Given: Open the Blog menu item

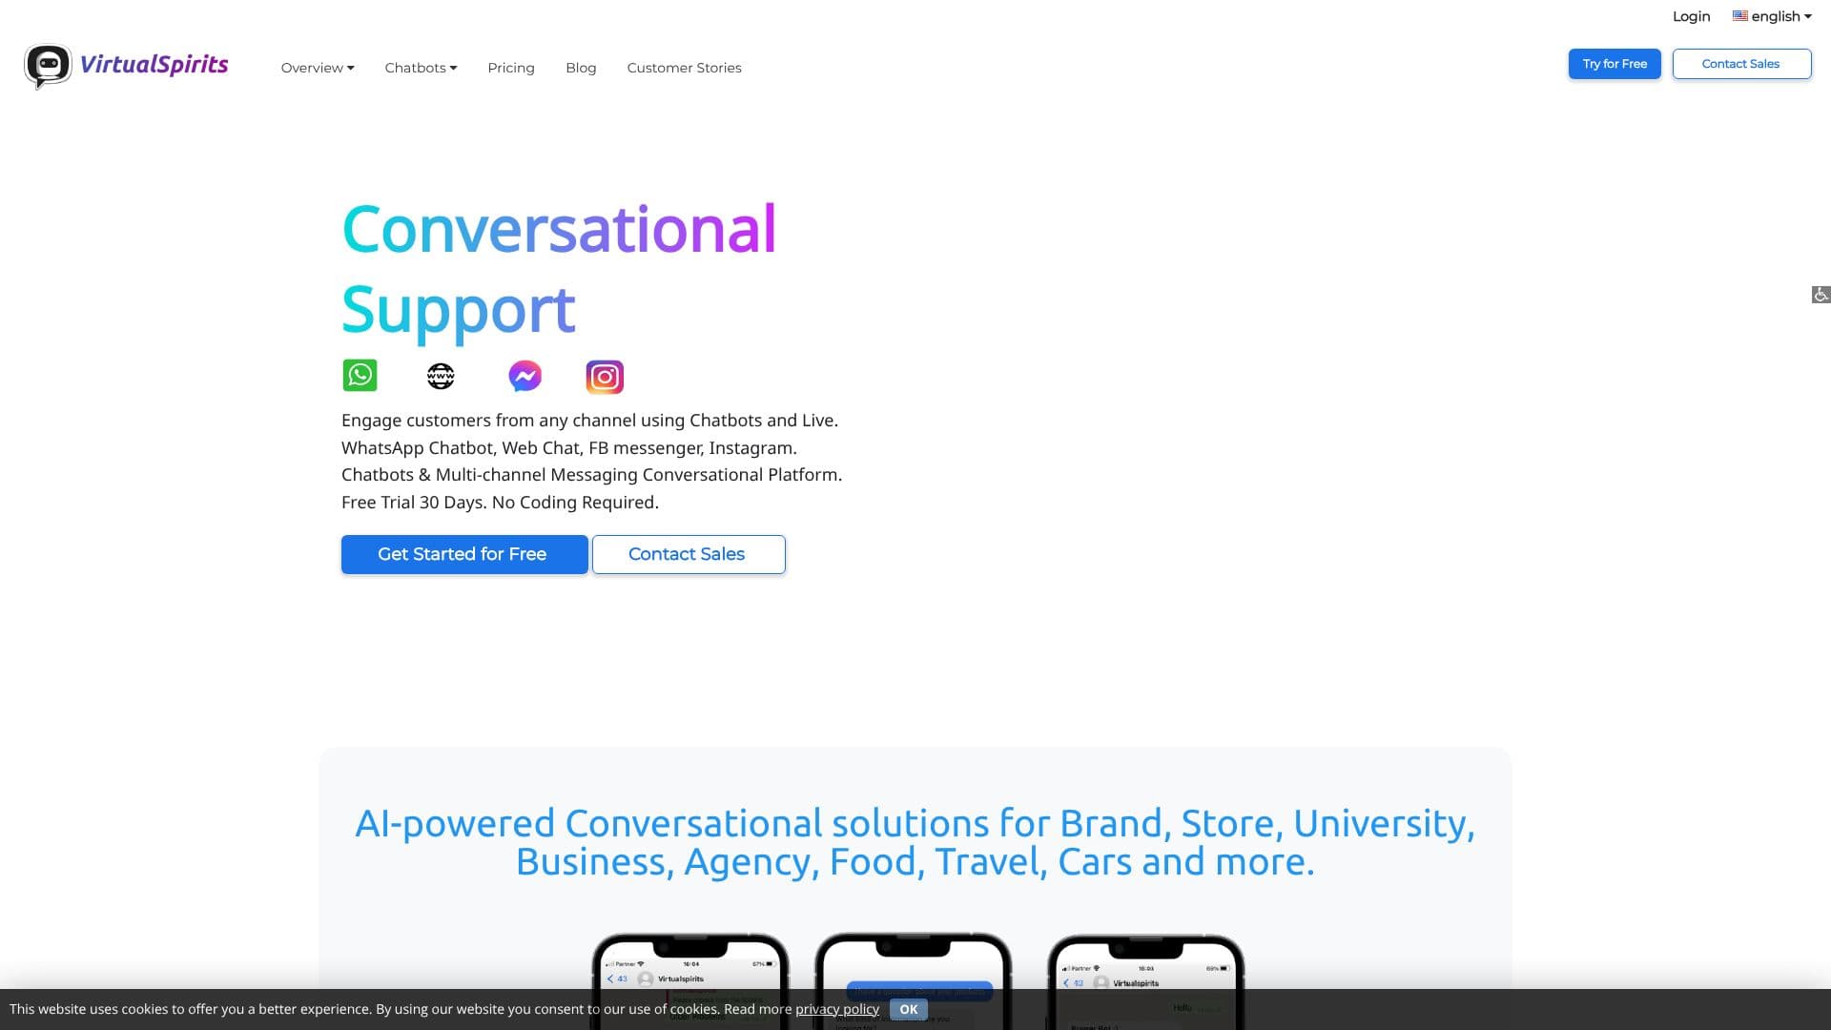Looking at the screenshot, I should [x=581, y=68].
